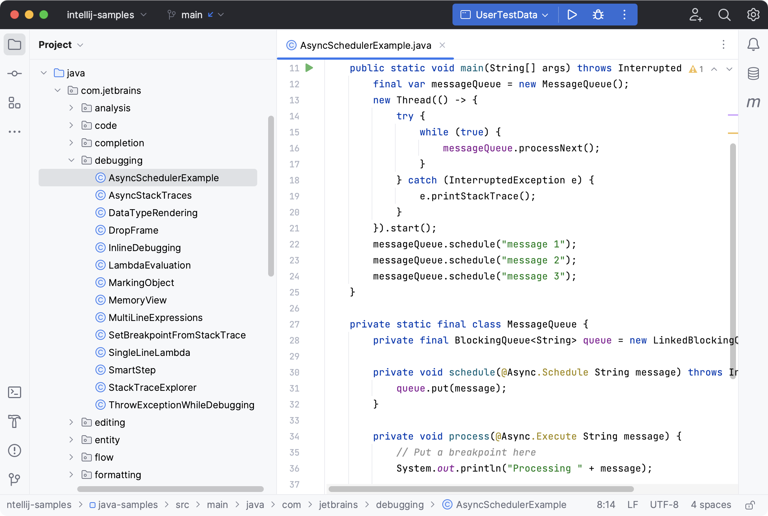Change LF line separator in status bar

[x=632, y=505]
